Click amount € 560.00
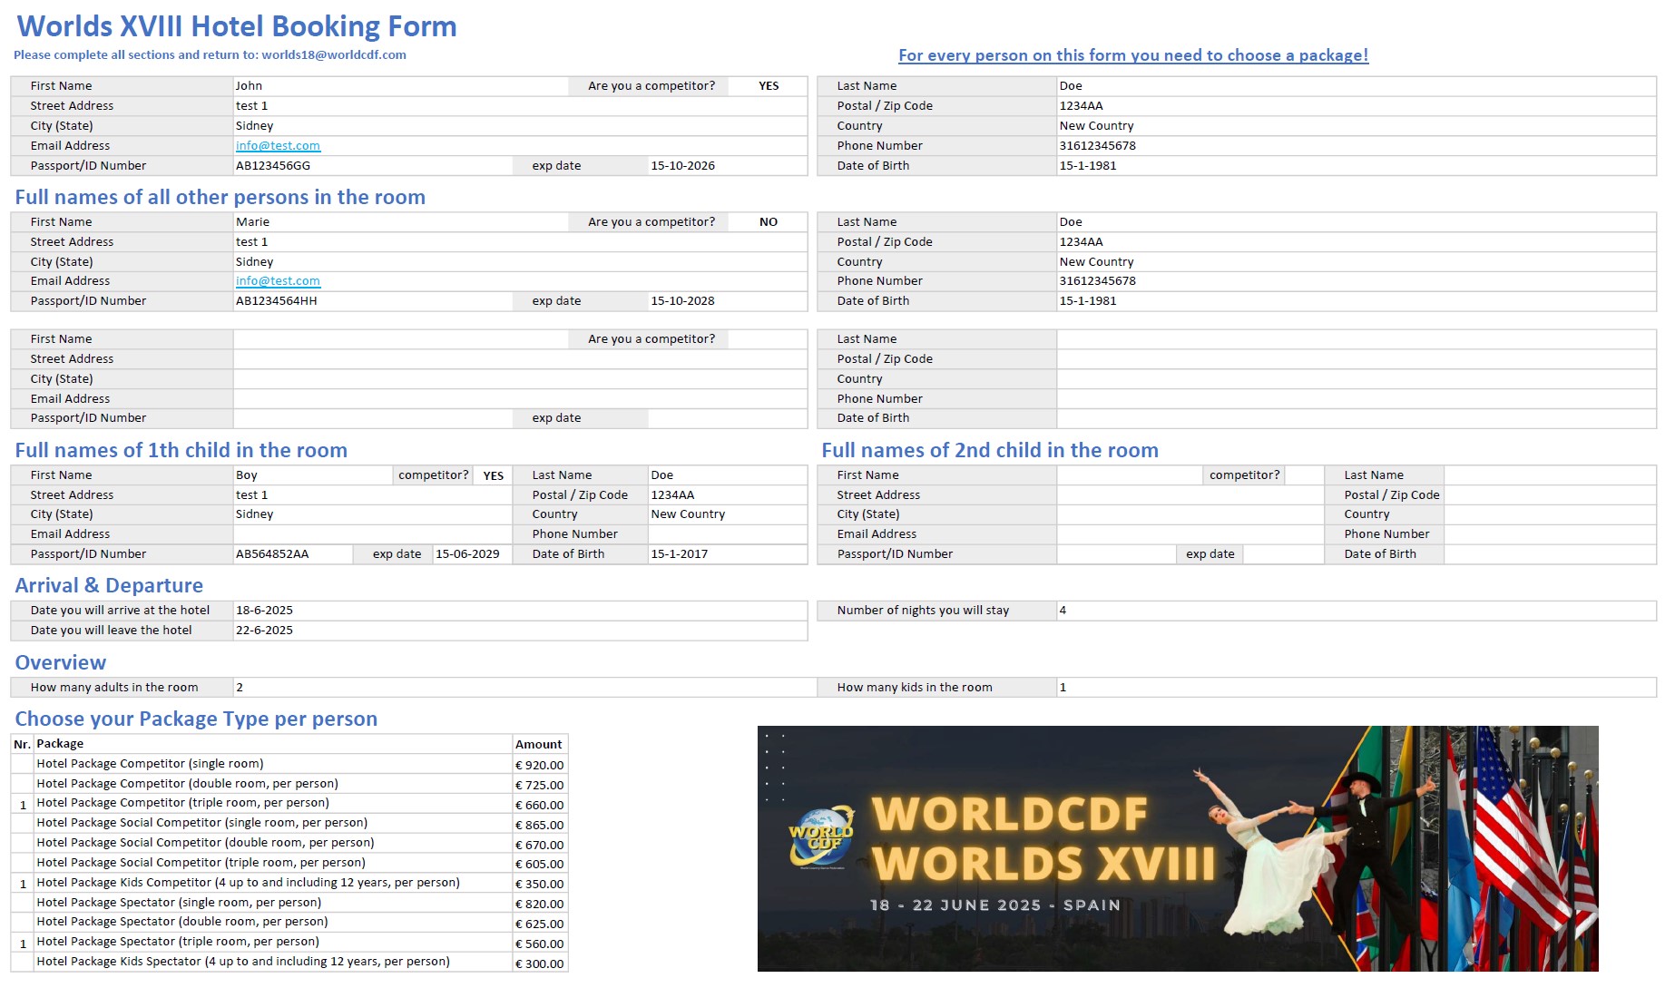1675x988 pixels. (540, 944)
